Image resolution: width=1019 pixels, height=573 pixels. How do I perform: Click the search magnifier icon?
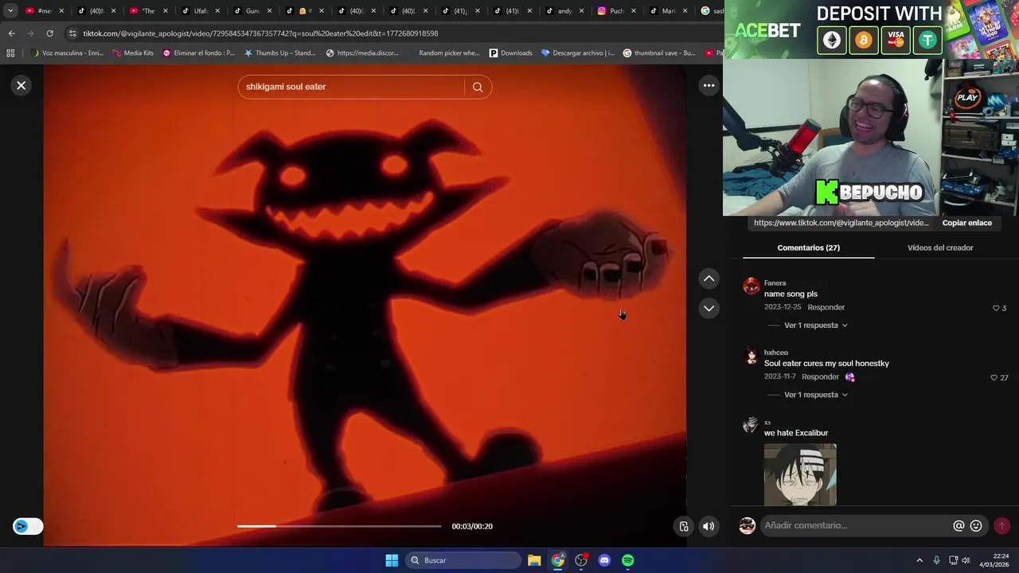click(478, 87)
